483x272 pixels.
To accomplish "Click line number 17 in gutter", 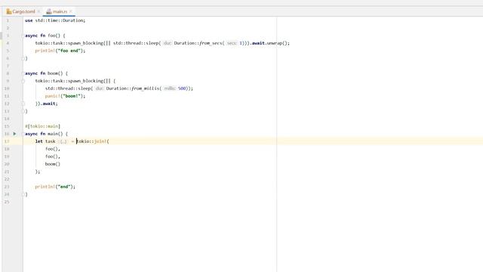I will pos(7,141).
